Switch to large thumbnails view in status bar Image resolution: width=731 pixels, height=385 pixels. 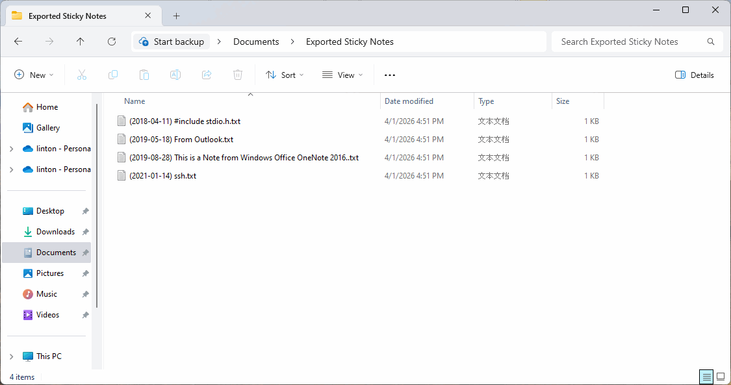pos(720,377)
